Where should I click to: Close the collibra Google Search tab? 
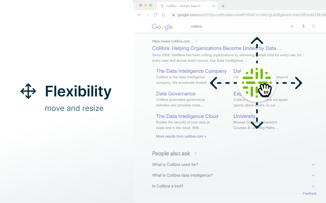point(214,6)
